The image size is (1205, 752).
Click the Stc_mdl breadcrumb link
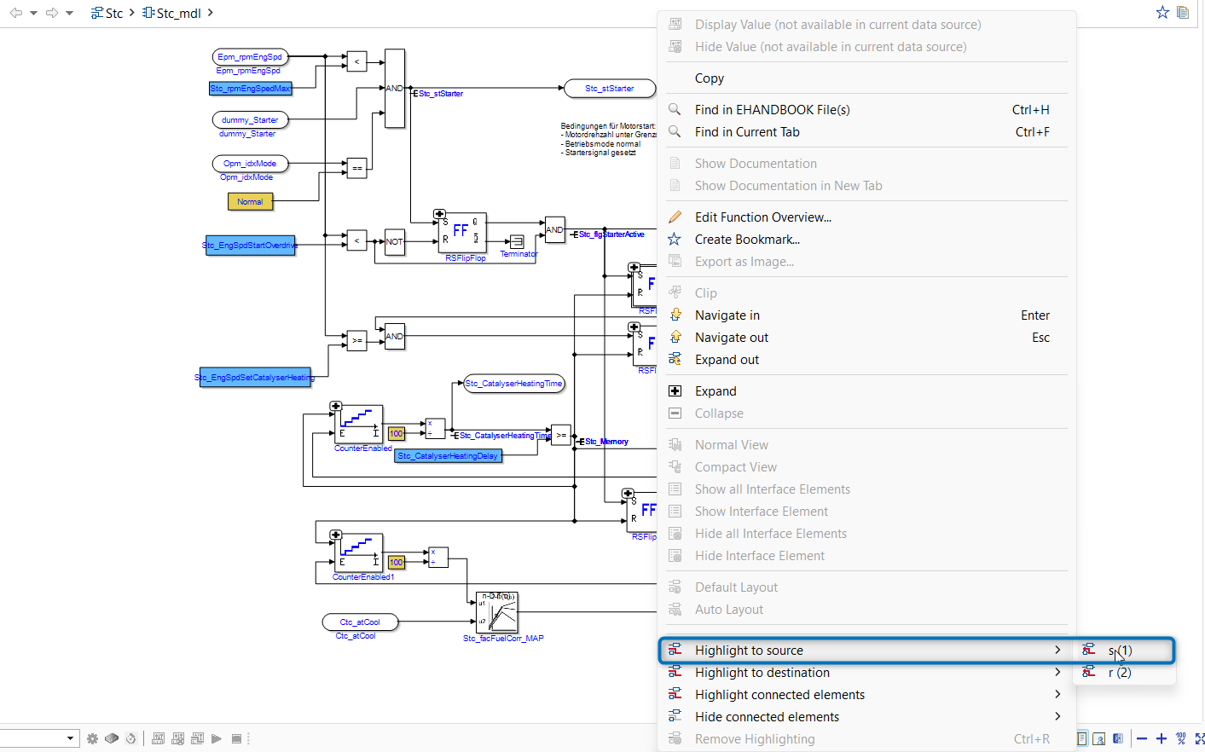(x=178, y=13)
